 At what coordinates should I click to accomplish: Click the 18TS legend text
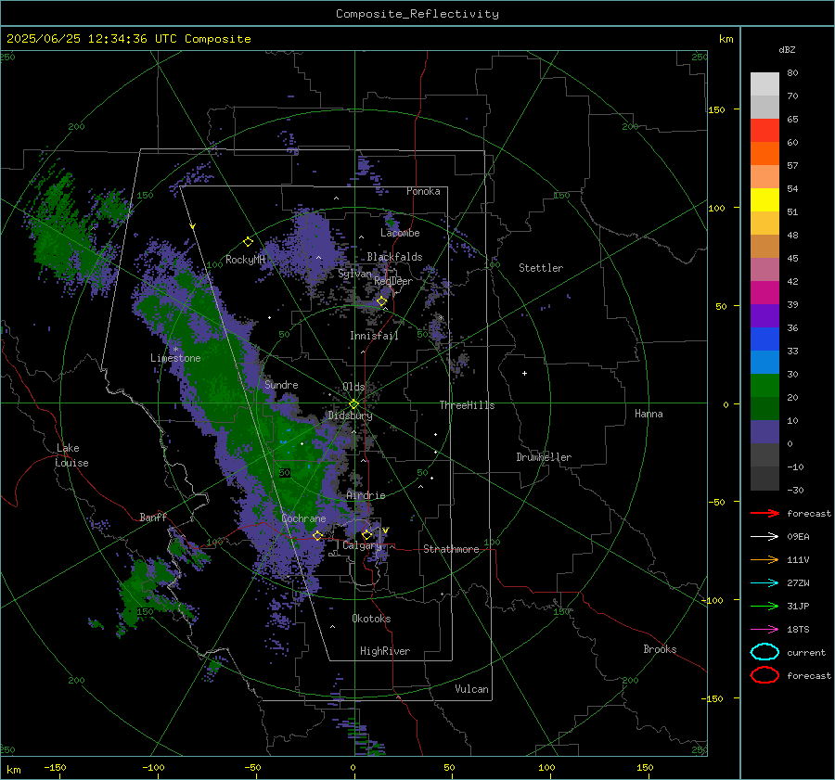(x=798, y=630)
